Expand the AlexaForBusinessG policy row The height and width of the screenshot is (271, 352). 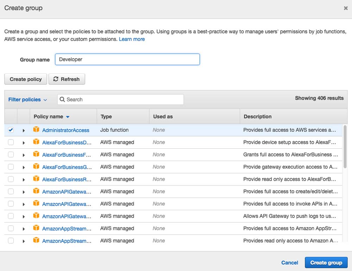(x=24, y=167)
